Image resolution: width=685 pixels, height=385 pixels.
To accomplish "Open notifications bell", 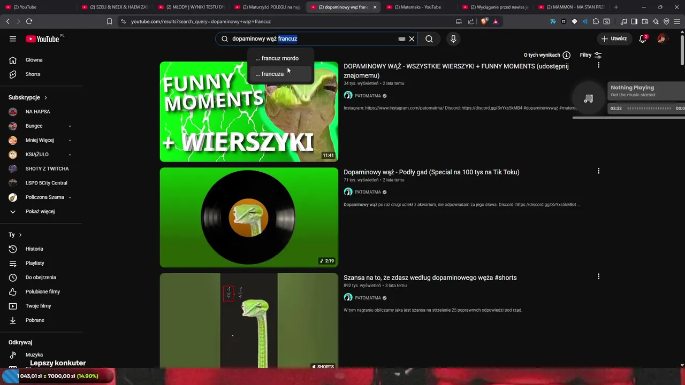I will click(x=643, y=38).
